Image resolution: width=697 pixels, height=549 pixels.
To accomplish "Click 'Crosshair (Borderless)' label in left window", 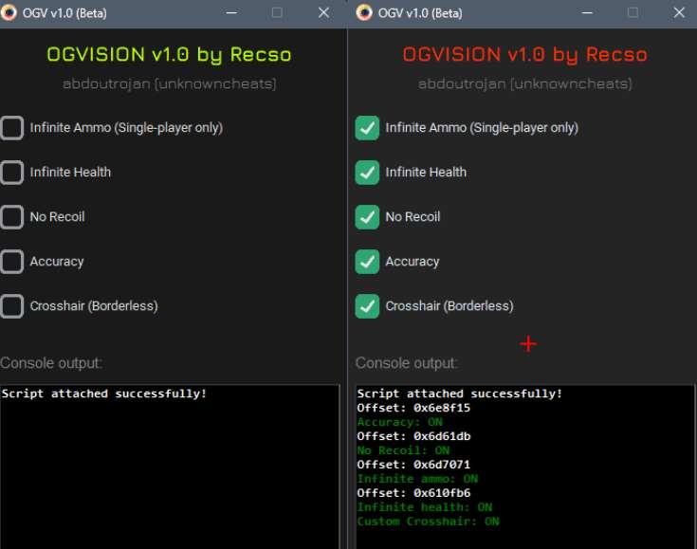I will click(94, 306).
